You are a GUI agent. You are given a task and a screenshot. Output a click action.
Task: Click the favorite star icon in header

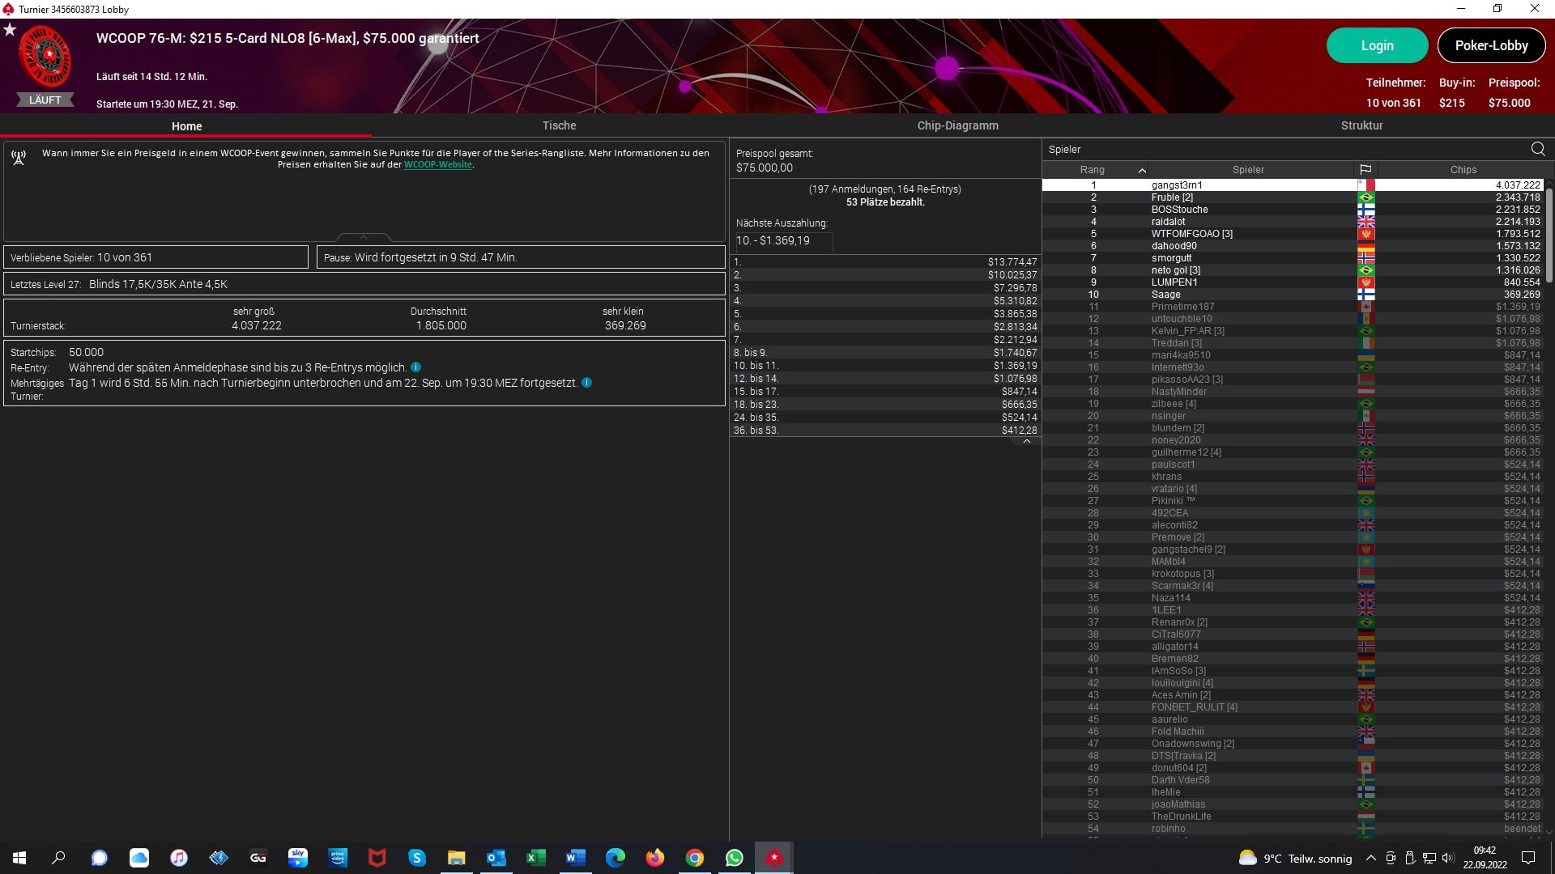[10, 30]
